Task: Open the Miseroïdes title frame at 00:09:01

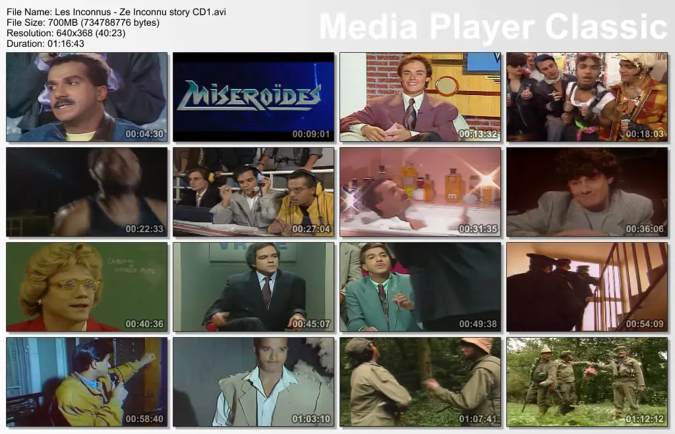Action: [254, 97]
